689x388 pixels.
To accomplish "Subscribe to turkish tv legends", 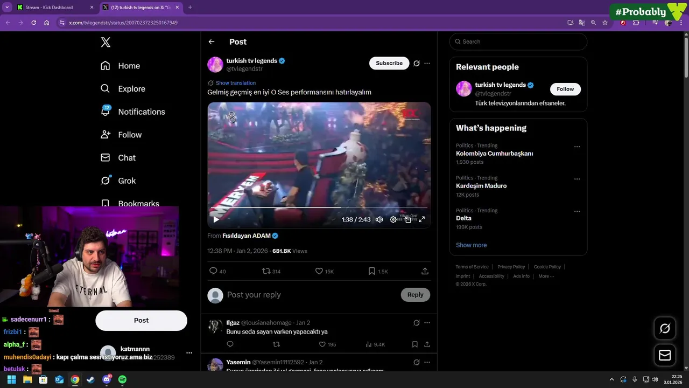I will [389, 63].
